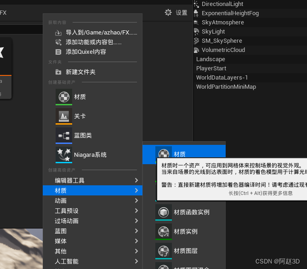Screen dimensions: 307x269
Task: Expand the 人工智能 submenu arrow
Action: click(136, 261)
